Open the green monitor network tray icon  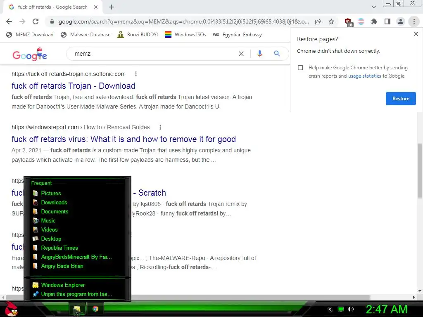click(x=341, y=309)
